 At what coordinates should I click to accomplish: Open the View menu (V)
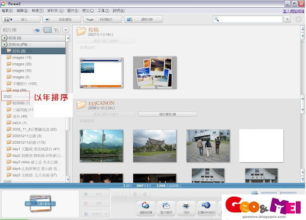click(x=38, y=11)
